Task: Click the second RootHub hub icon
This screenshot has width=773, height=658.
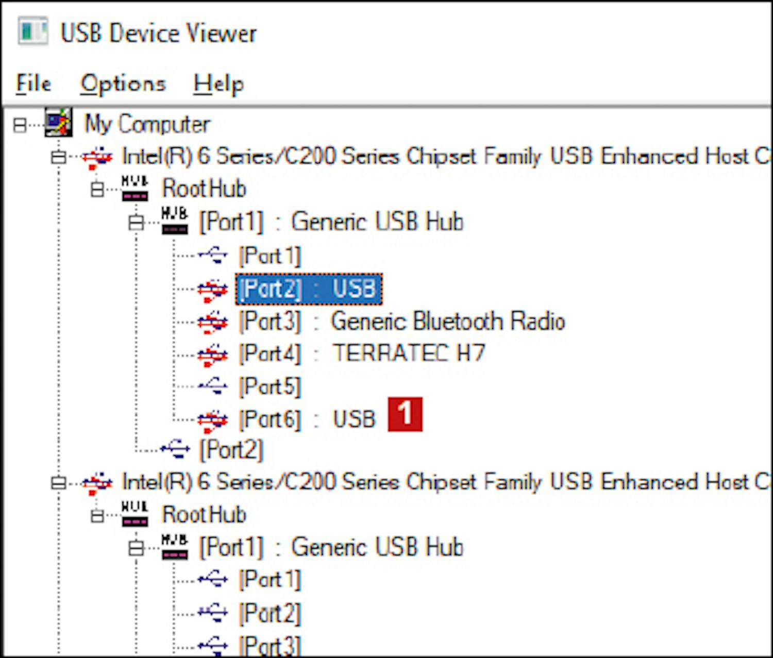Action: click(135, 514)
